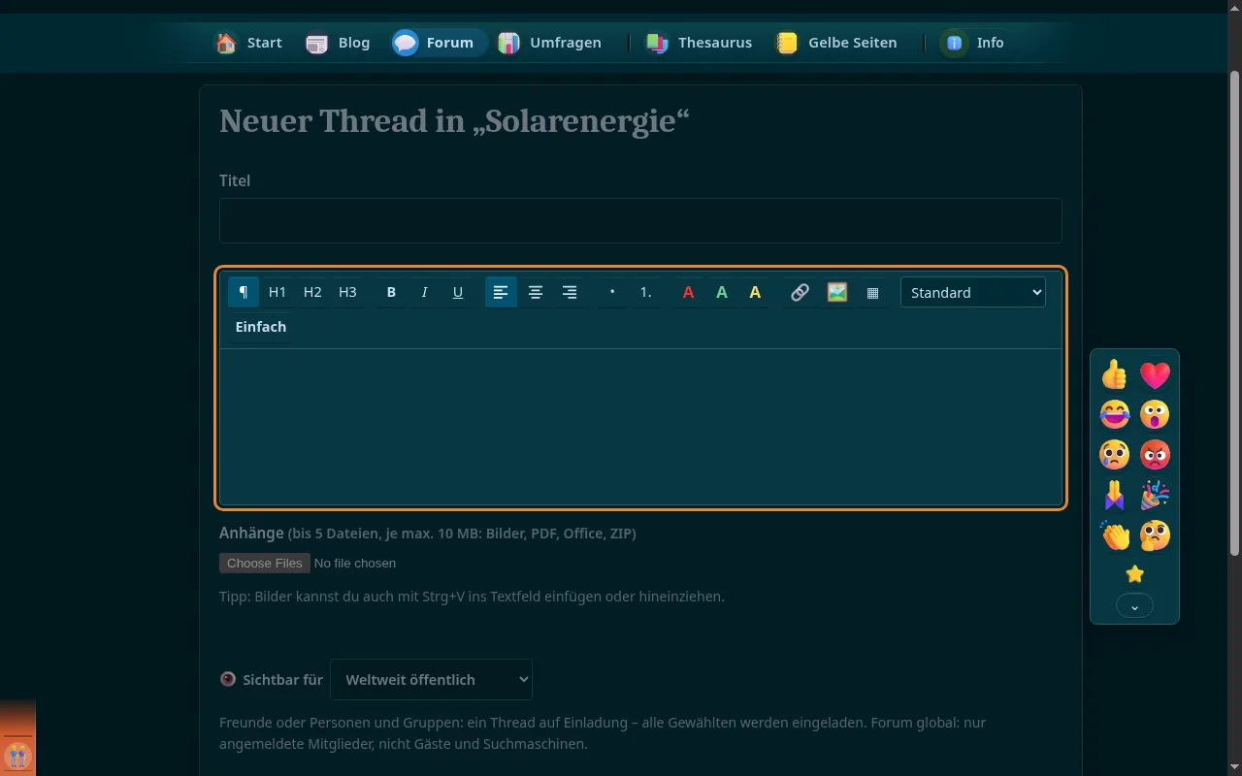Select the paragraph format button
Image resolution: width=1242 pixels, height=776 pixels.
pos(244,292)
